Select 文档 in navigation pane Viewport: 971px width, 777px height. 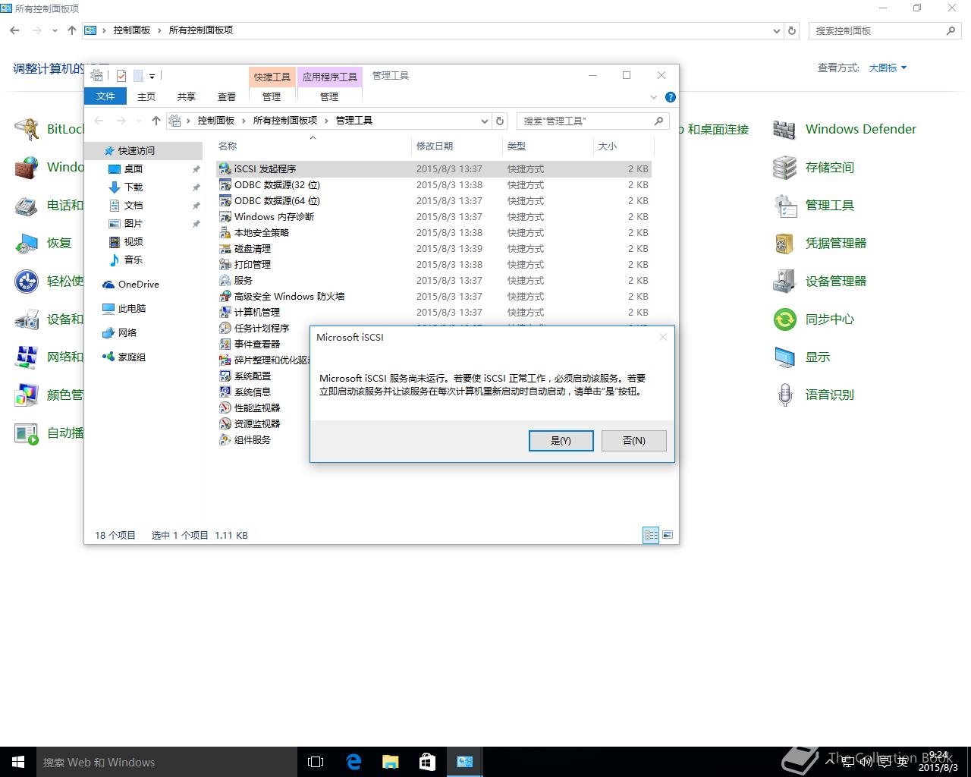134,205
